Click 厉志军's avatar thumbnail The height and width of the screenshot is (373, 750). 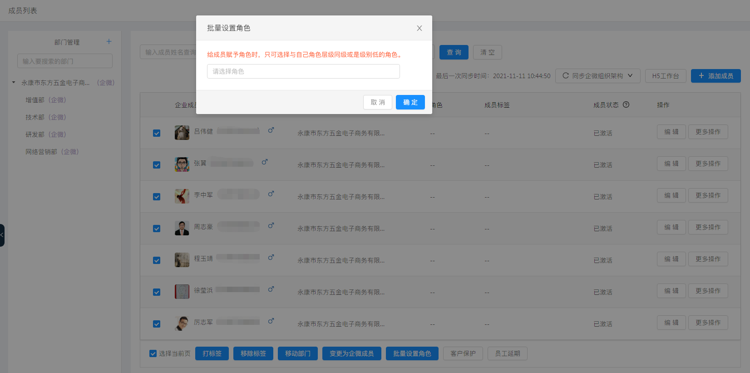coord(182,323)
